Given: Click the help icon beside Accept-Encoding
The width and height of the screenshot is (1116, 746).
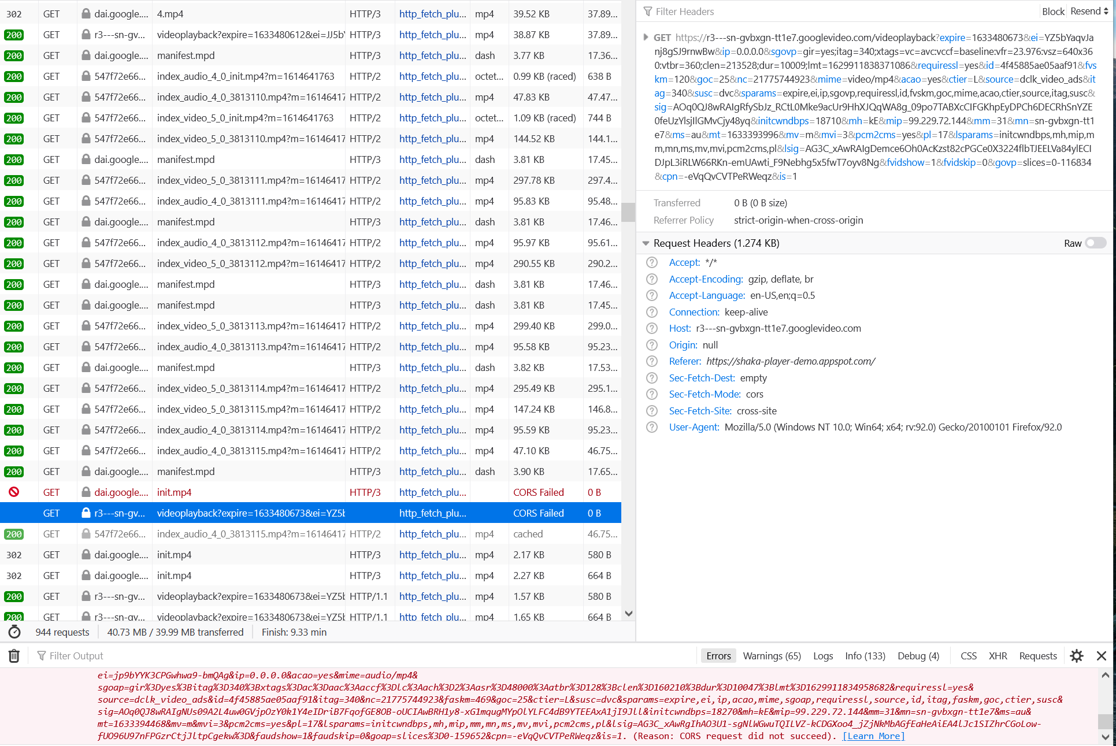Looking at the screenshot, I should click(652, 279).
